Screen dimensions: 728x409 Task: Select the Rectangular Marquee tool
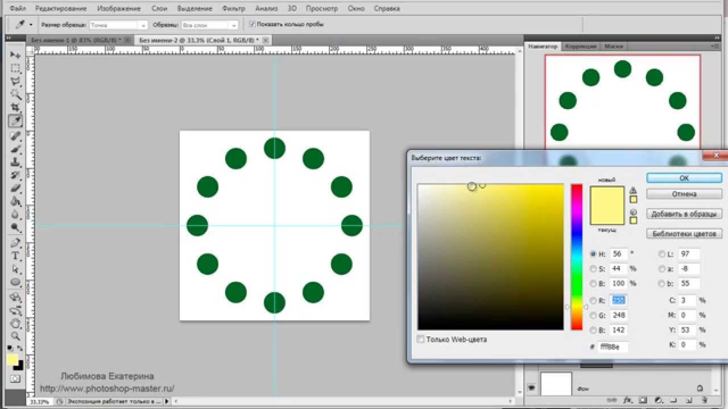[15, 68]
